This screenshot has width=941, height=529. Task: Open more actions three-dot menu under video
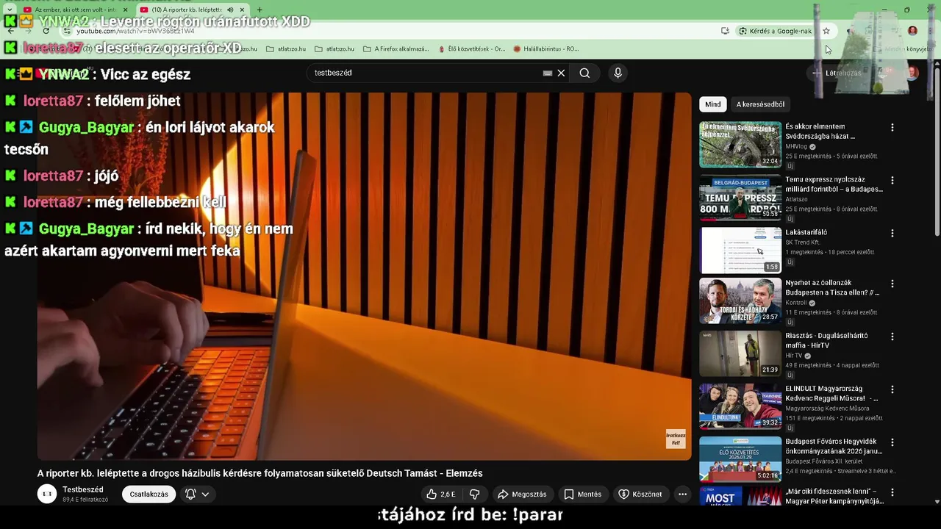(682, 494)
